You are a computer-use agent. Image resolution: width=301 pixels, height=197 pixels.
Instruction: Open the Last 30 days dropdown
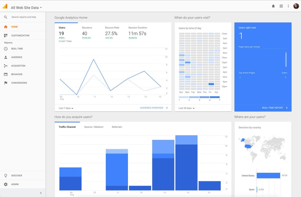(x=186, y=108)
